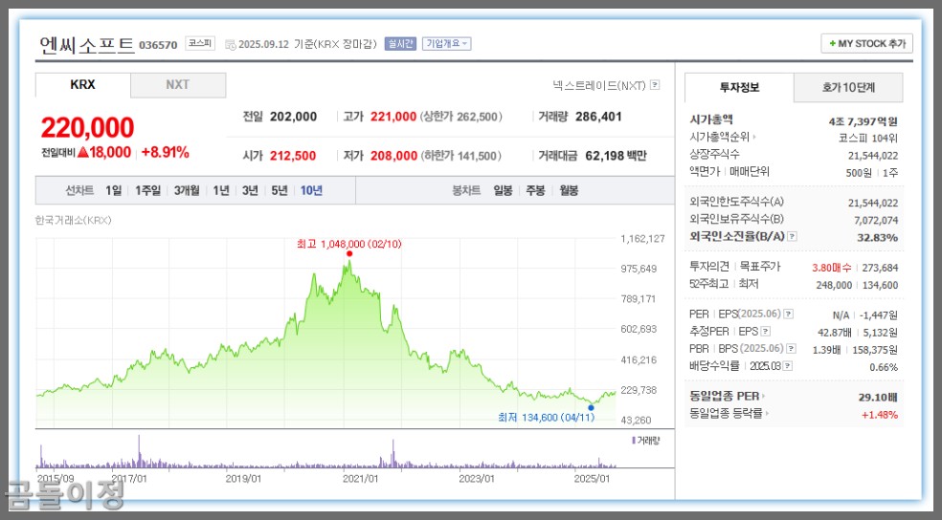Show the 일봉 candlestick chart
Viewport: 942px width, 520px height.
[503, 191]
